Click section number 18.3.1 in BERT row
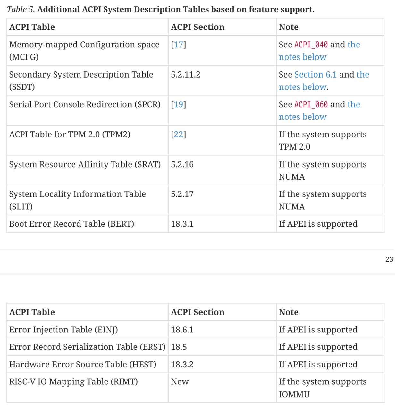This screenshot has width=395, height=410. coord(182,224)
